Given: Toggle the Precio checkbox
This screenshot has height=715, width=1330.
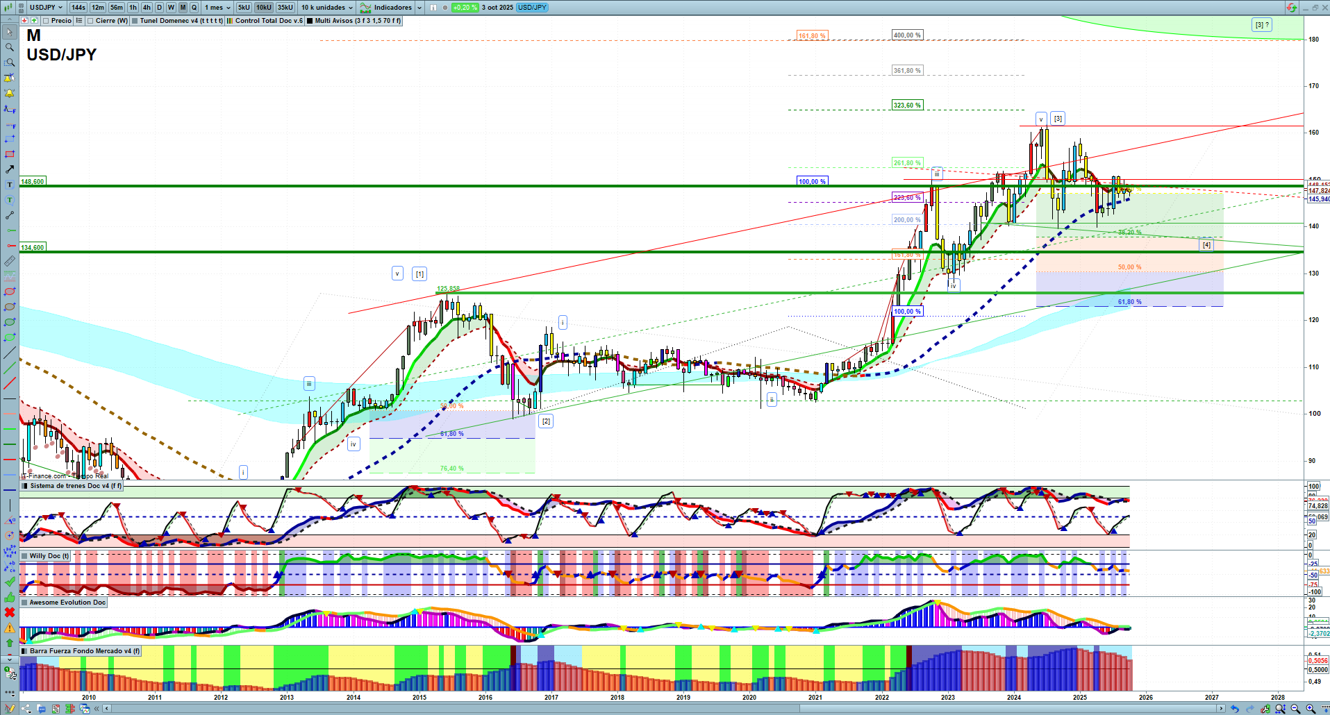Looking at the screenshot, I should [46, 21].
